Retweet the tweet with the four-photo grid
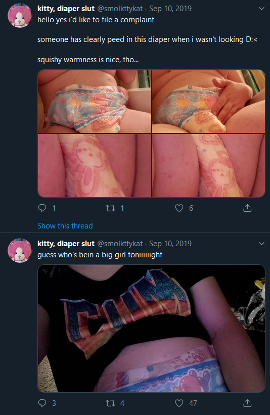Viewport: 270px width, 415px height. tap(110, 208)
